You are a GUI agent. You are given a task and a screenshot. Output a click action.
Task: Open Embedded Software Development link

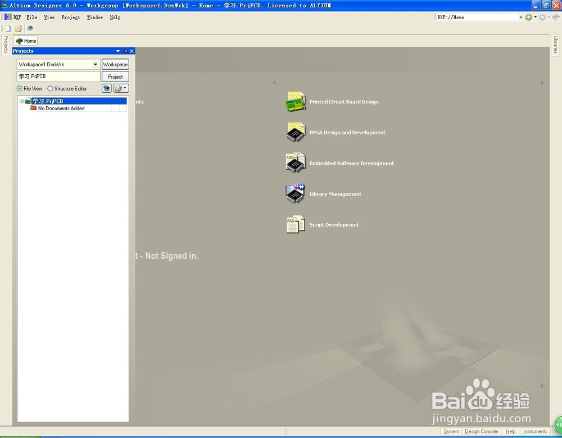pyautogui.click(x=352, y=163)
